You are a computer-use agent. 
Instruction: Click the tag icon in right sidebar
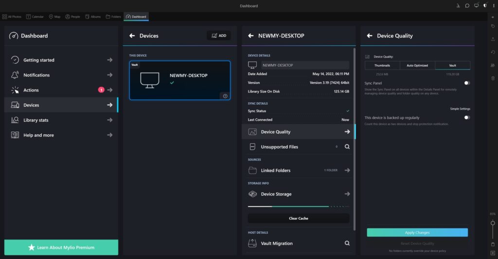(x=493, y=26)
